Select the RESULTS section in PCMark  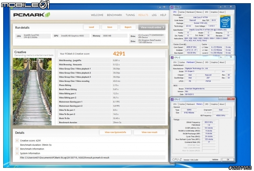pyautogui.click(x=143, y=15)
